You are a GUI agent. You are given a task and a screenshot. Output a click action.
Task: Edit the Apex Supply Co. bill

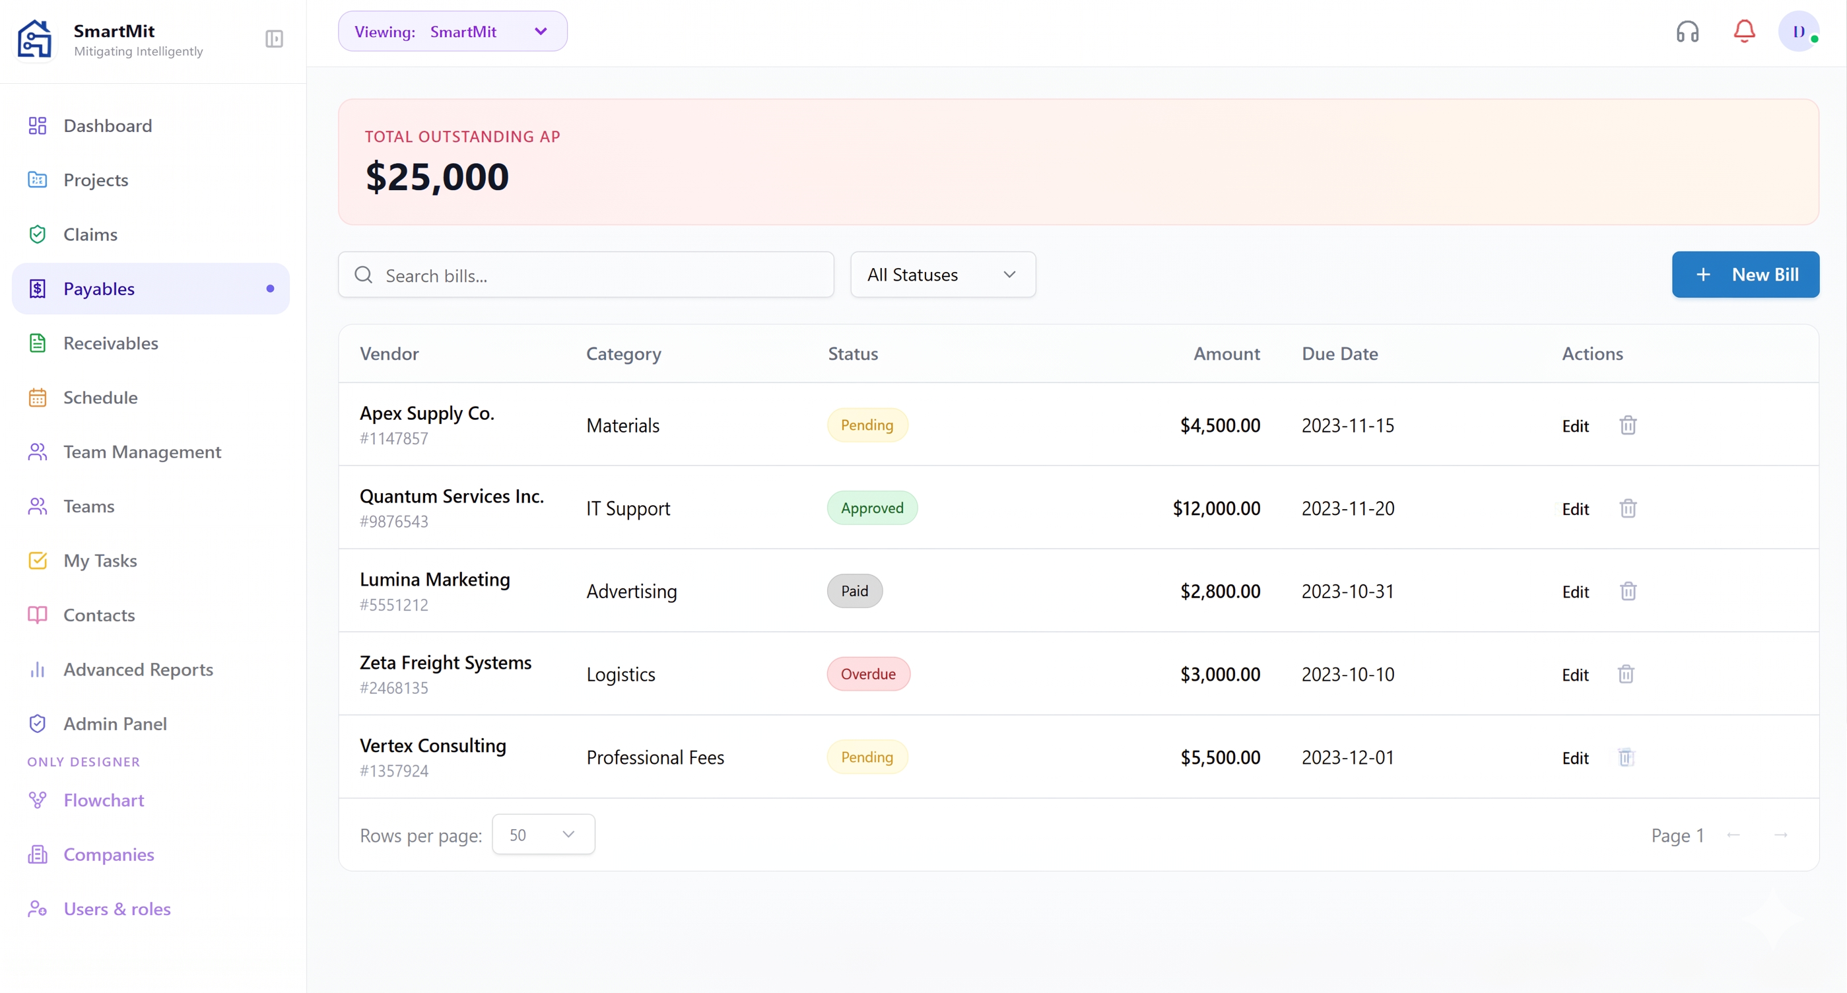pyautogui.click(x=1574, y=426)
